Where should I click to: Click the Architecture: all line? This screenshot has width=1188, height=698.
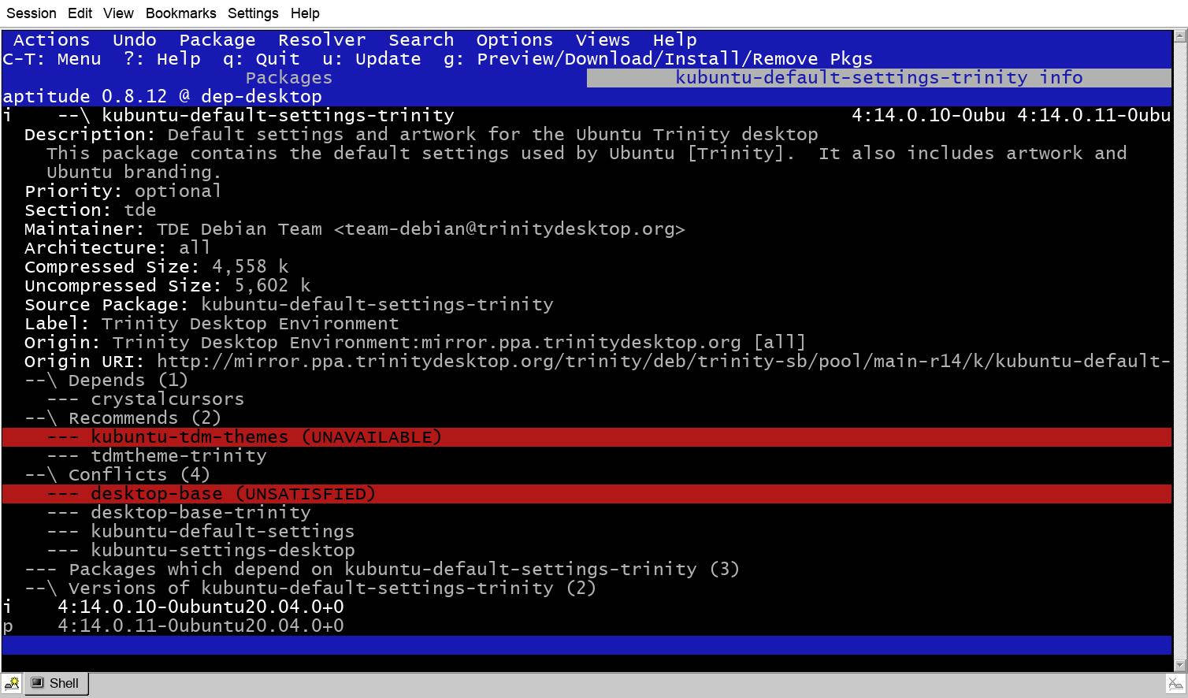117,248
